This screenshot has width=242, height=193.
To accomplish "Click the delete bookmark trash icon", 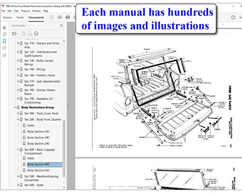I will tap(24, 34).
